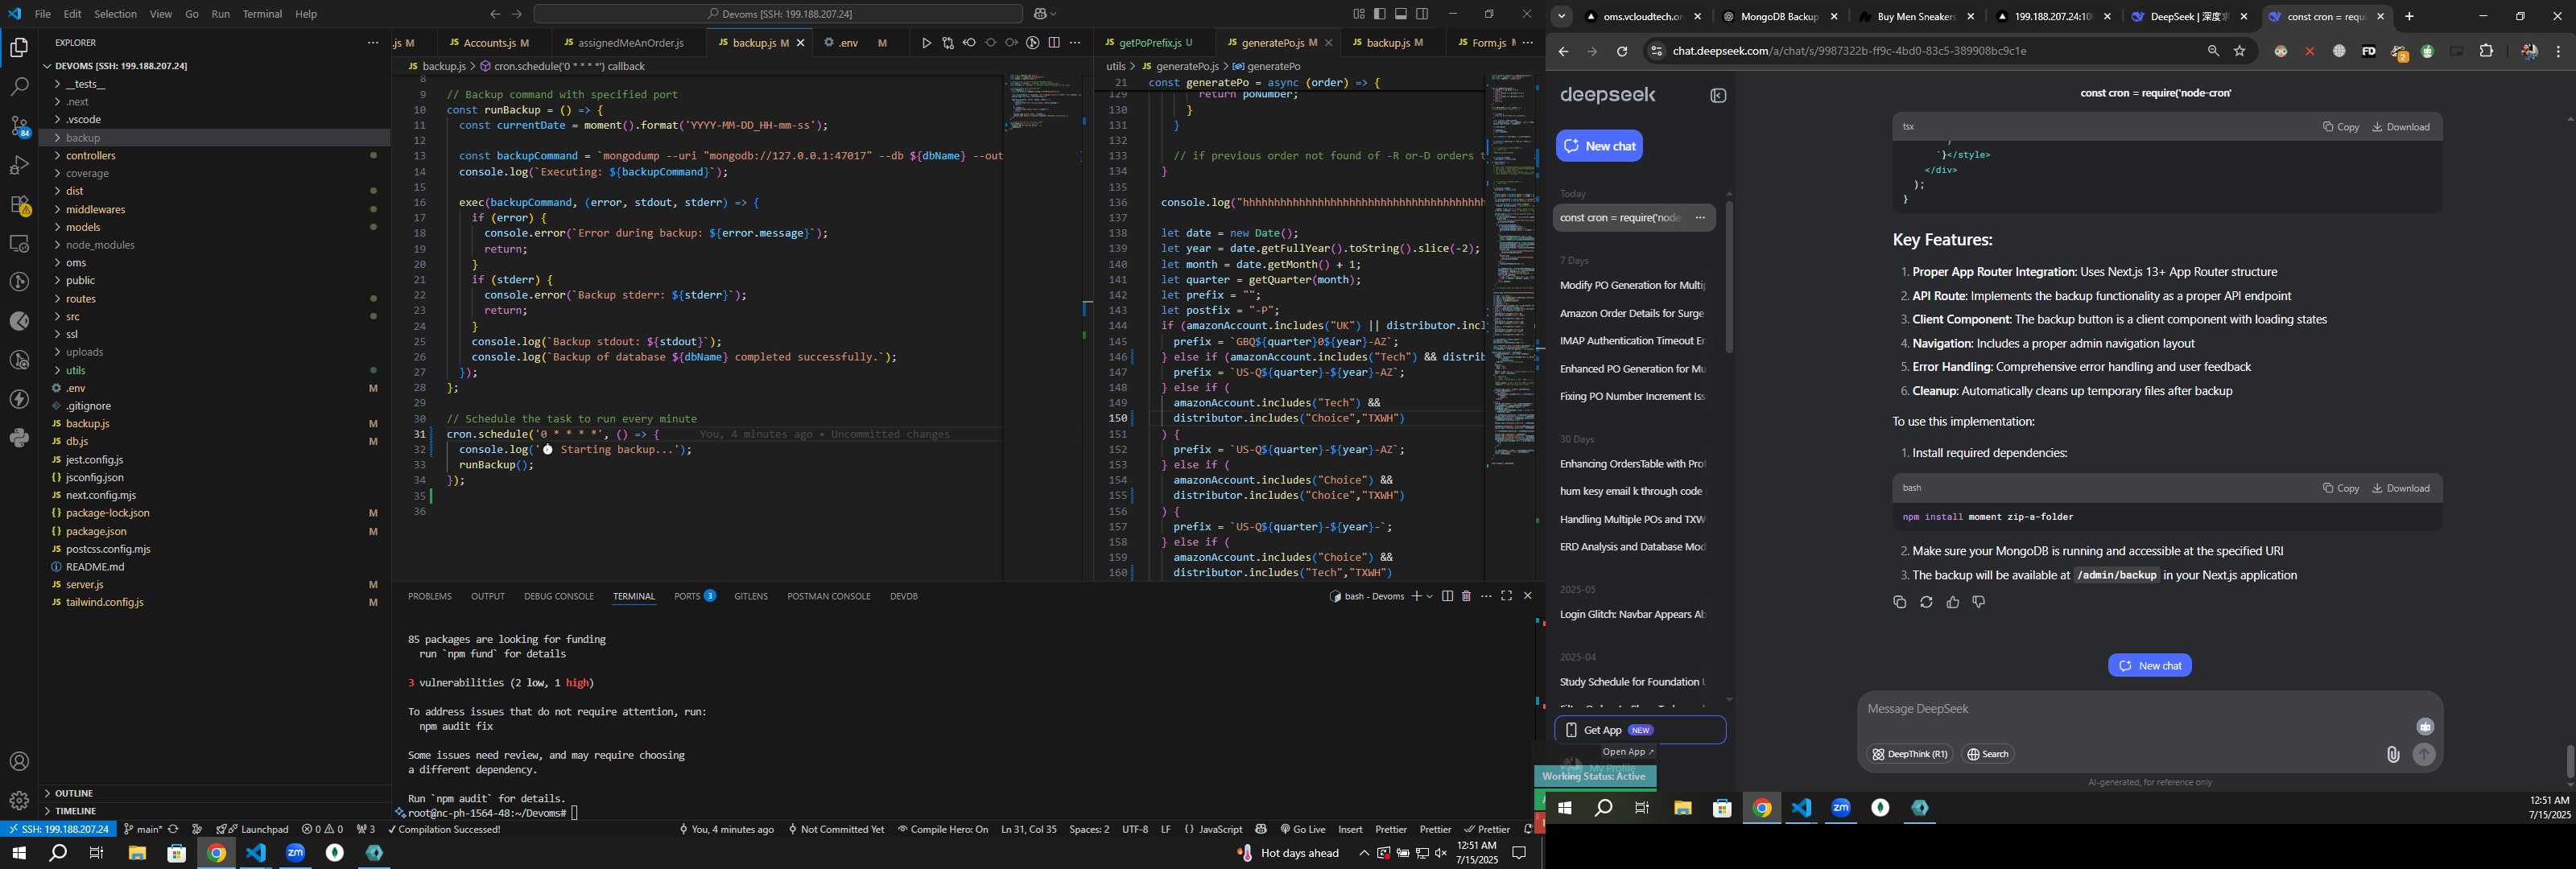Toggle the secondary side bar layout icon
The width and height of the screenshot is (2576, 869).
coord(1422,14)
